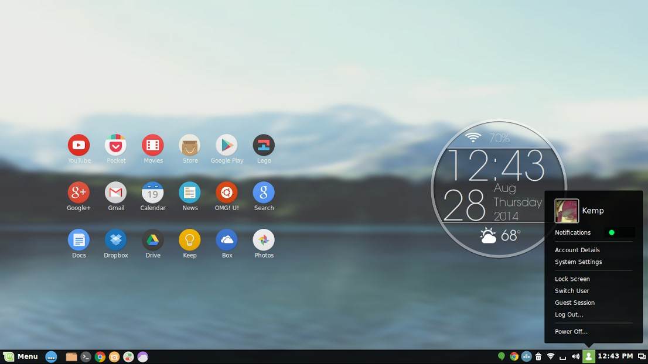Open the Keep lightbulb icon
This screenshot has height=364, width=648.
[189, 240]
